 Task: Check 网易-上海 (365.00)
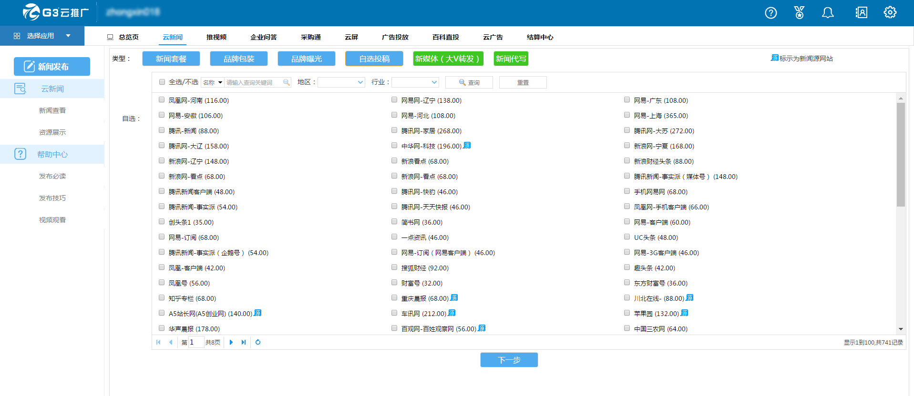click(x=627, y=115)
